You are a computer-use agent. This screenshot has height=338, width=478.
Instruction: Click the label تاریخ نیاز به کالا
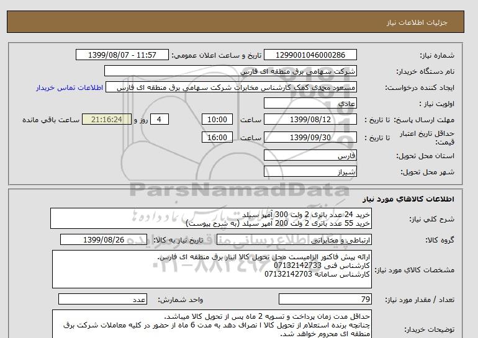point(178,240)
